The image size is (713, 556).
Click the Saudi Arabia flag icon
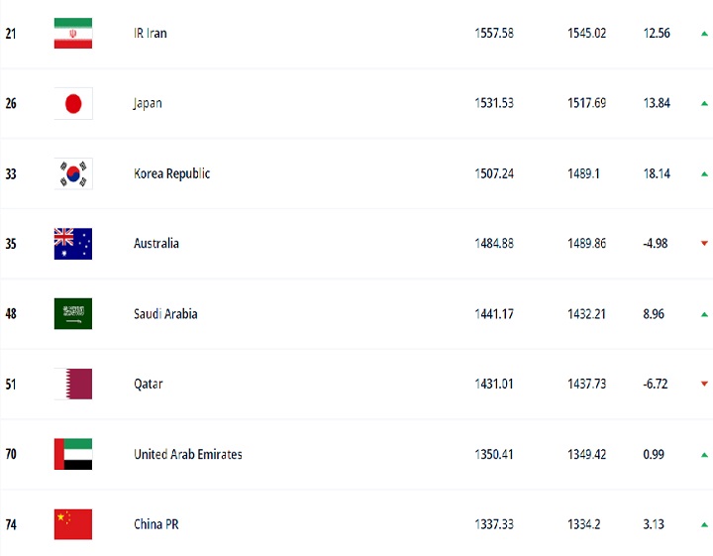tap(73, 314)
